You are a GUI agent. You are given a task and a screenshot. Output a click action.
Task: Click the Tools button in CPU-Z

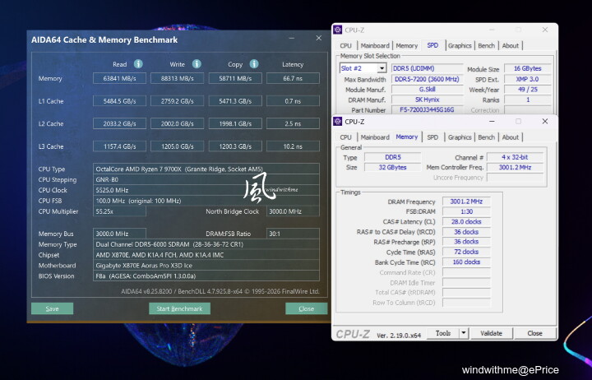tap(443, 333)
